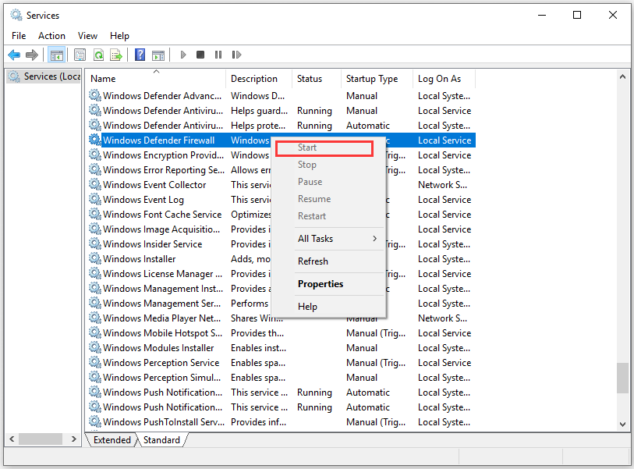Click gear icon of Windows Font Cache Service
This screenshot has width=634, height=469.
click(x=95, y=214)
